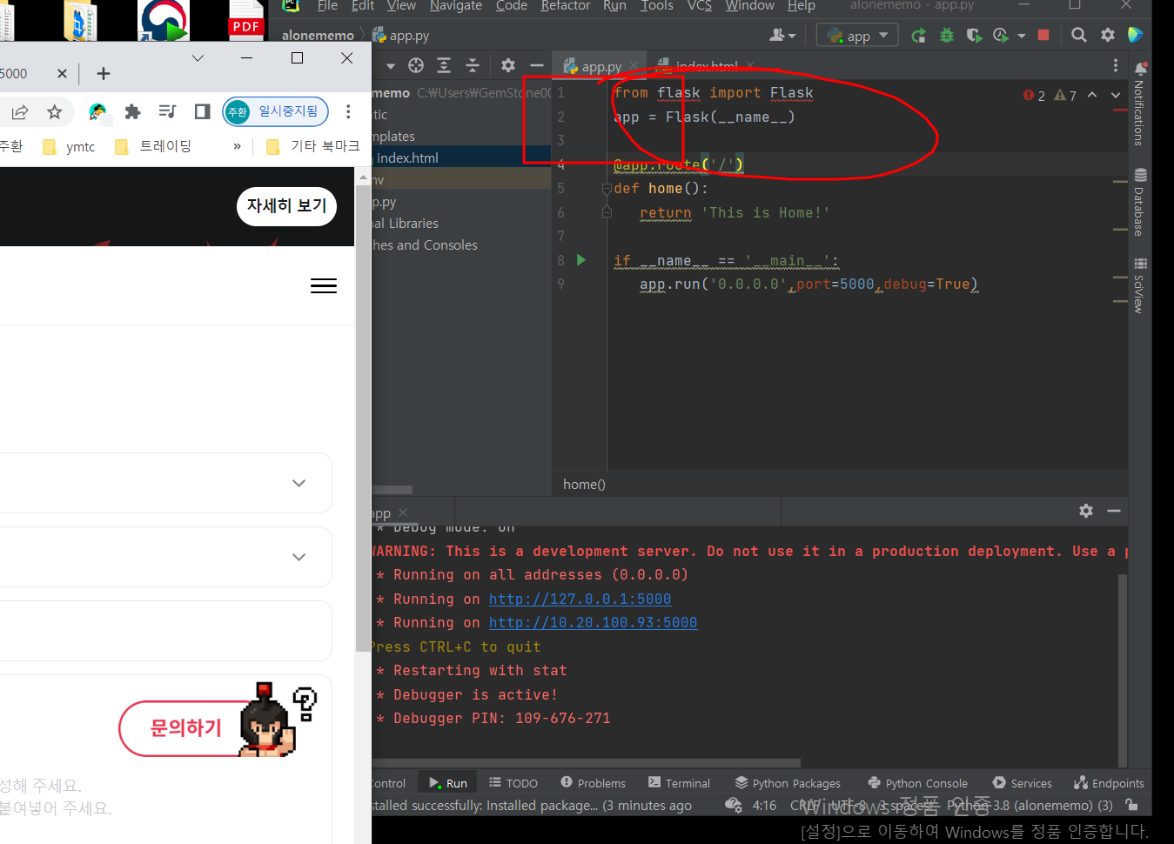
Task: Go to previous highlighted error arrow
Action: (1092, 95)
